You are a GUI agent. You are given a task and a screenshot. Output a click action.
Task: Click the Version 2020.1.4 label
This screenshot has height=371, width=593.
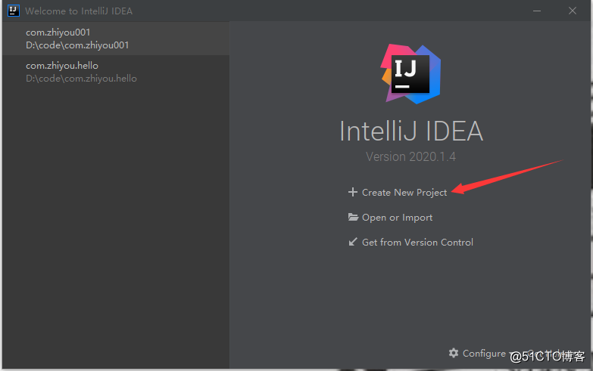[410, 157]
